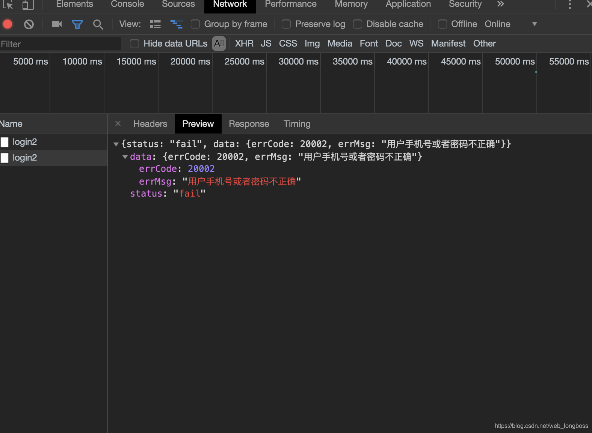Filter requests by CSS

coord(288,44)
